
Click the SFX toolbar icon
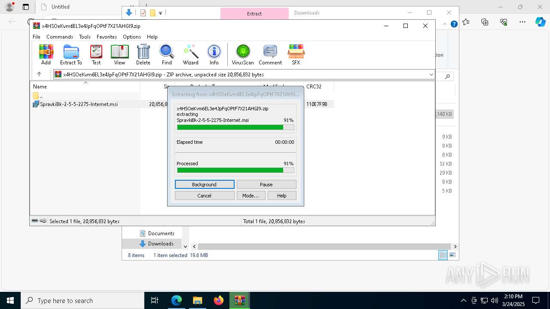pos(296,55)
